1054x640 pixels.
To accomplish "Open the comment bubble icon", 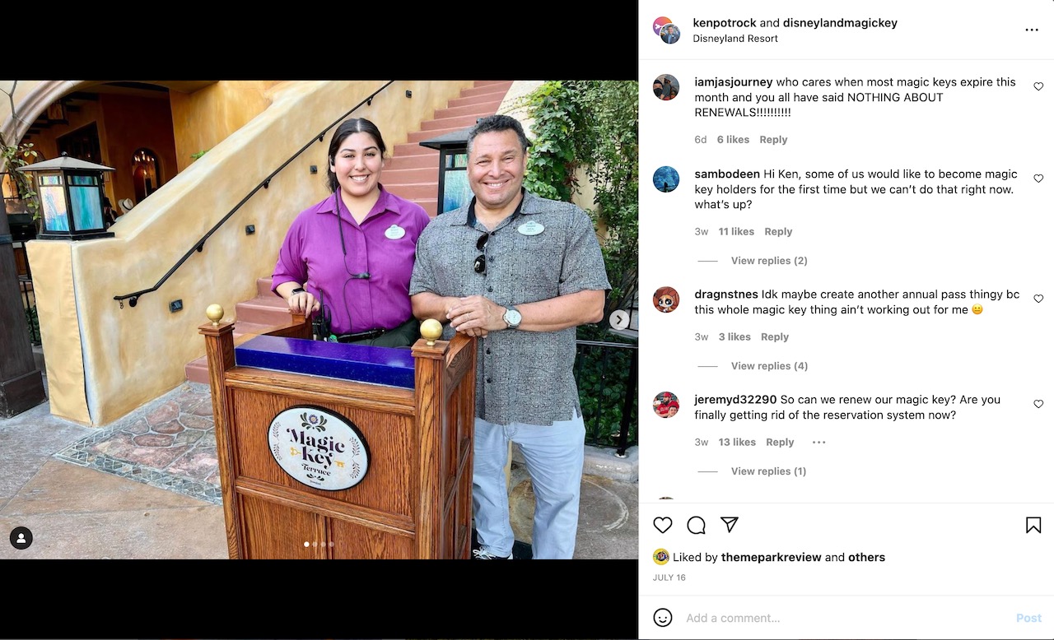I will point(697,525).
